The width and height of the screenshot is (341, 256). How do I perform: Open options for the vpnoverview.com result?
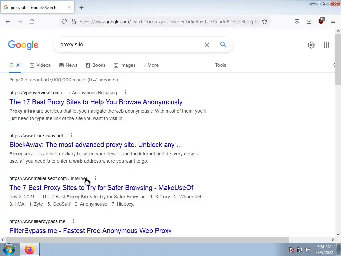pos(125,93)
